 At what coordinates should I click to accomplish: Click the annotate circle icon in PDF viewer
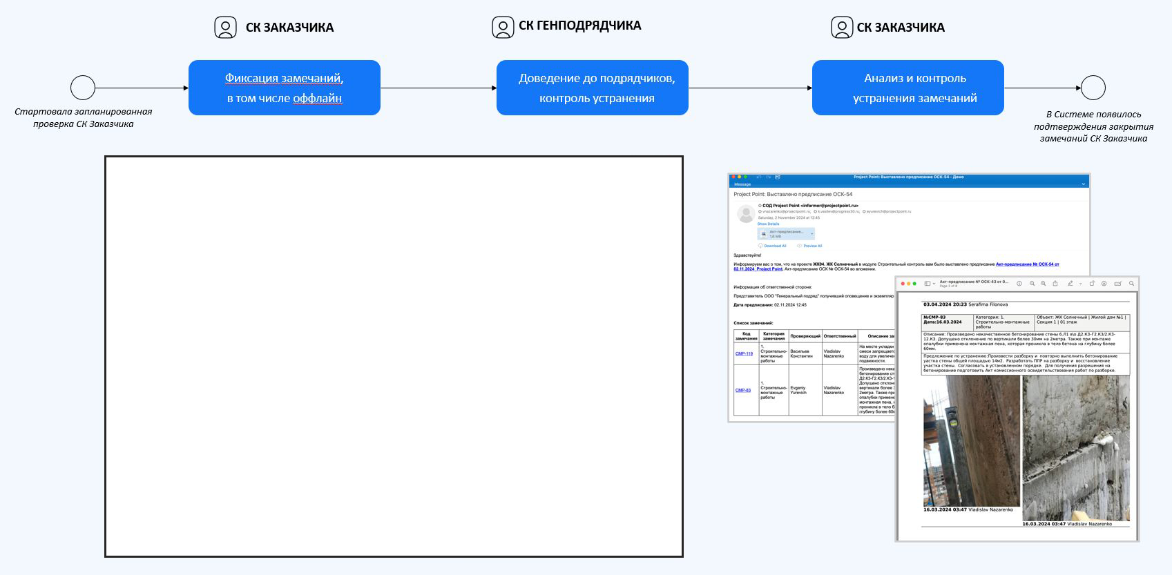tap(1104, 284)
